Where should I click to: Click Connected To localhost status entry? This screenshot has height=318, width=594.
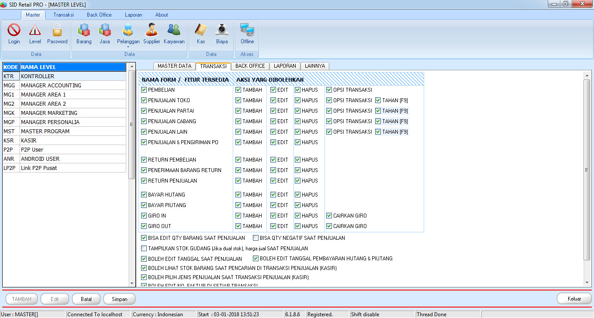pyautogui.click(x=98, y=315)
